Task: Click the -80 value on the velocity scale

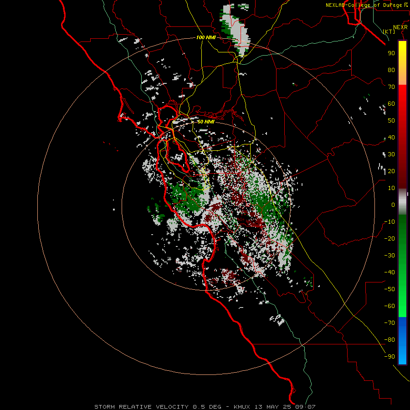Action: (x=389, y=340)
